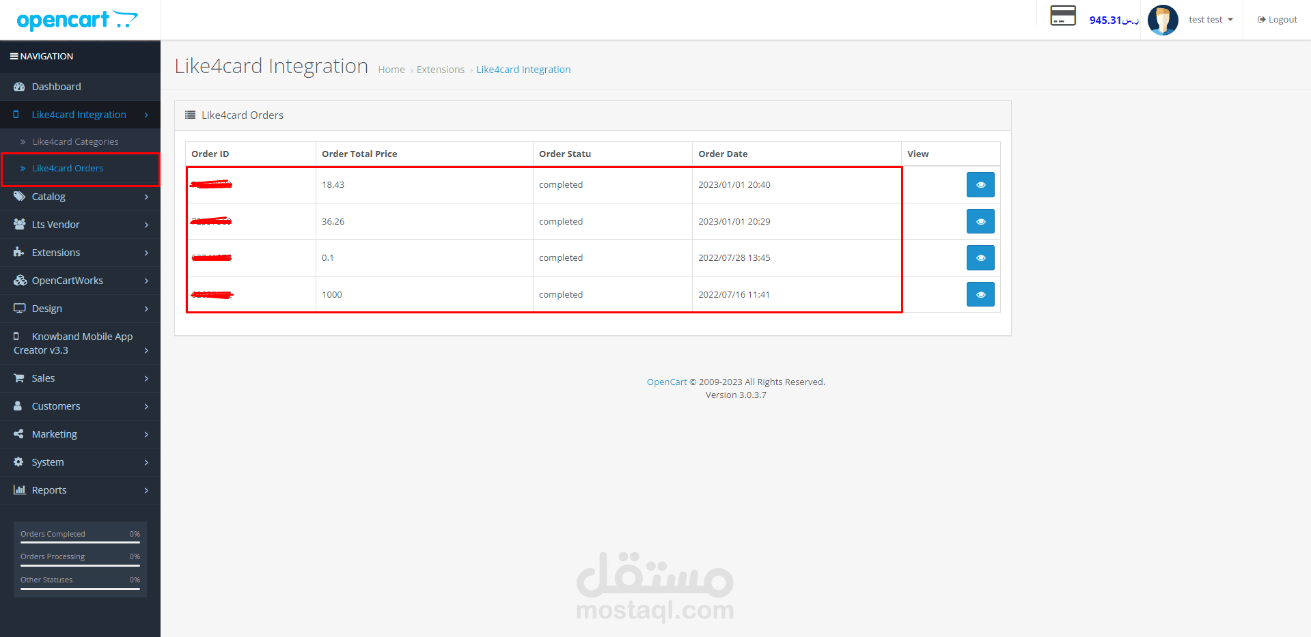
Task: Go to Extensions breadcrumb
Action: 441,70
